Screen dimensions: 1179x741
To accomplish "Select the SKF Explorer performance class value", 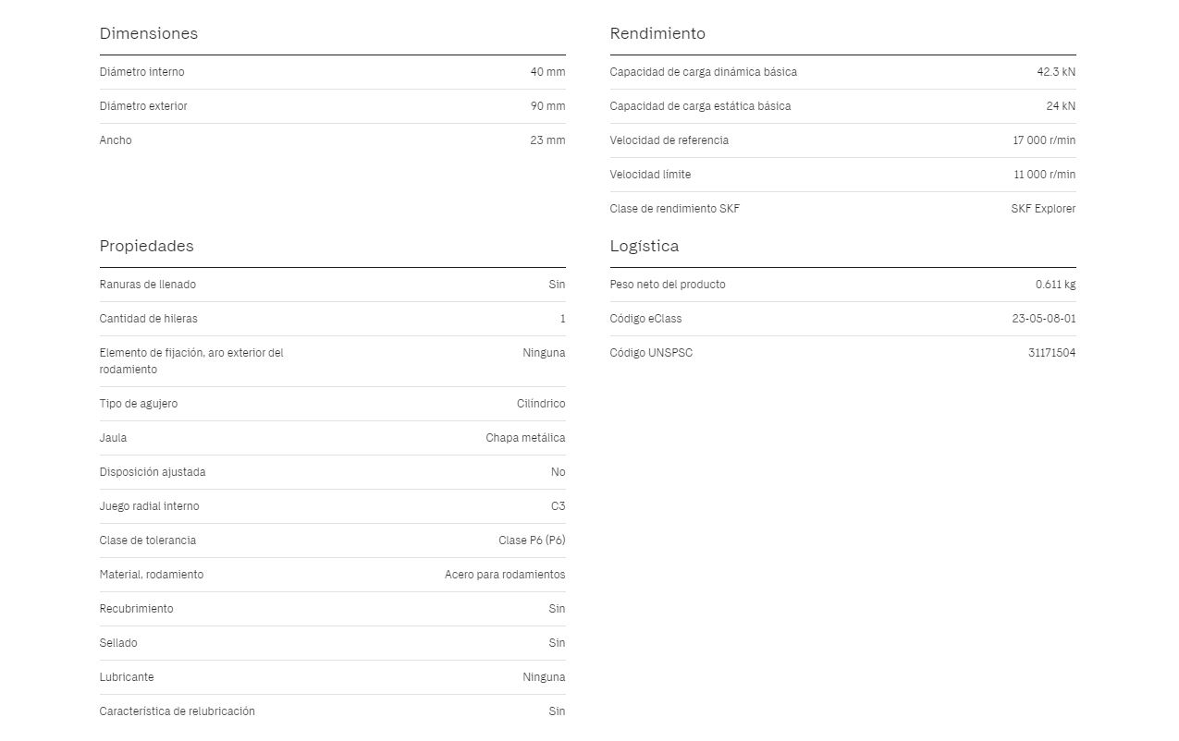I will [x=1043, y=209].
